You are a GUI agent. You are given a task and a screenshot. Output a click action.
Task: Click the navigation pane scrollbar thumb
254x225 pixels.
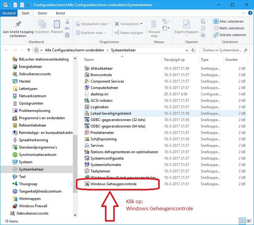pos(75,164)
